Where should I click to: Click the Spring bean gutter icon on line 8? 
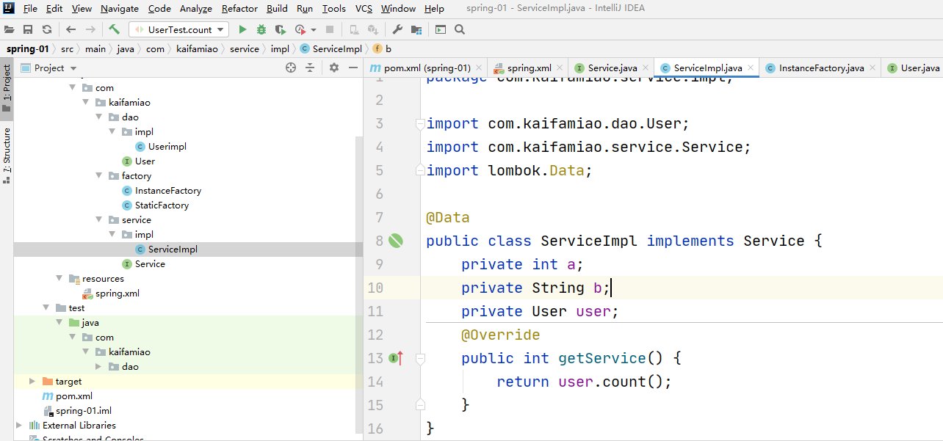pyautogui.click(x=396, y=241)
